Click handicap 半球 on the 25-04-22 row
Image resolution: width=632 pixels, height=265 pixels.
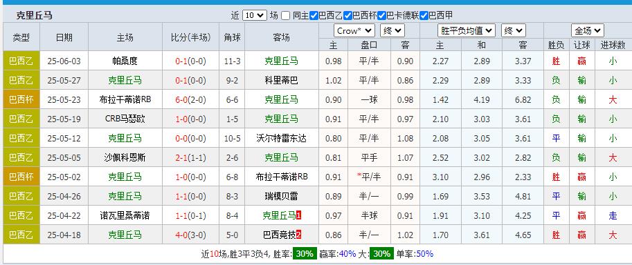pyautogui.click(x=369, y=215)
